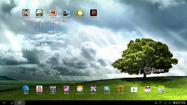Viewport: 187px width, 105px height.
Task: Open the 0 mail email widget
Action: tap(154, 70)
